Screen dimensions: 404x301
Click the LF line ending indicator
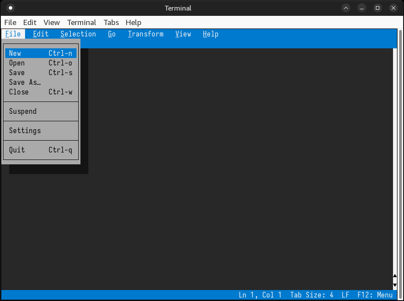(x=345, y=295)
